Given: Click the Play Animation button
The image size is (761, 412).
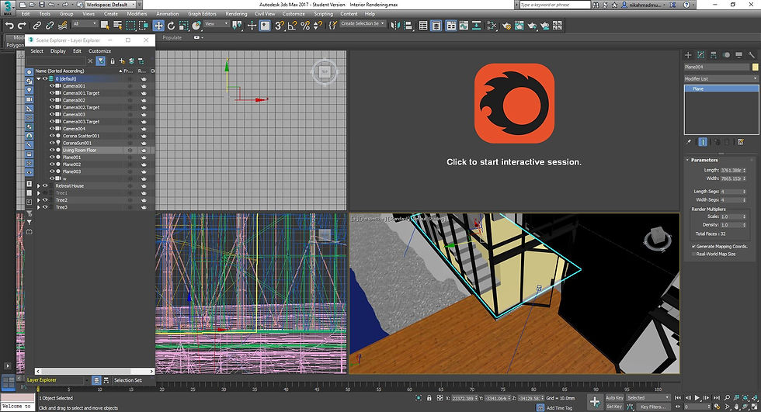Looking at the screenshot, I should 697,398.
